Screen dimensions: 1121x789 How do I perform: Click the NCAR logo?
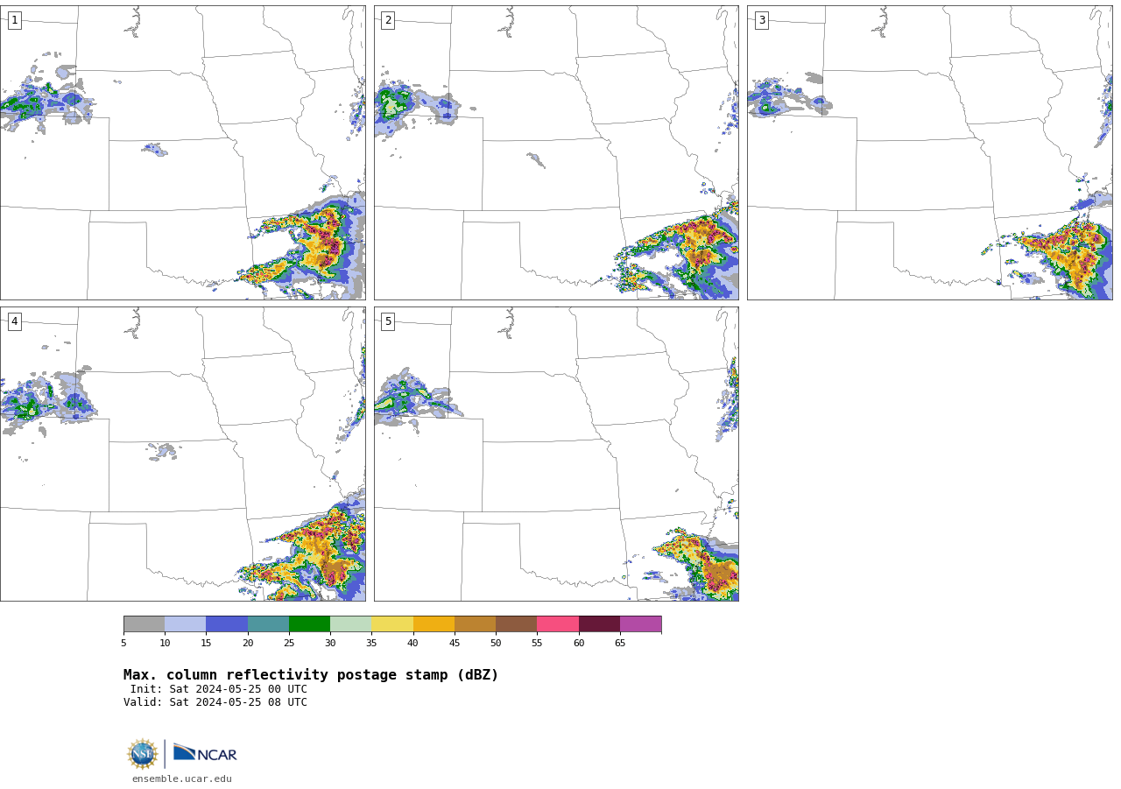pos(205,753)
